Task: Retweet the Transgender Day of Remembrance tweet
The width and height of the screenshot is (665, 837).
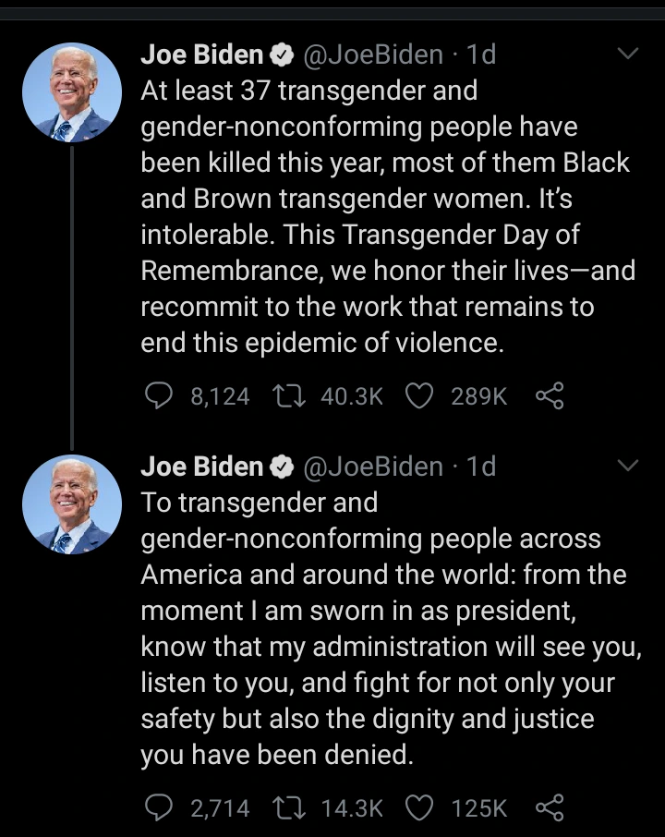Action: [x=291, y=395]
